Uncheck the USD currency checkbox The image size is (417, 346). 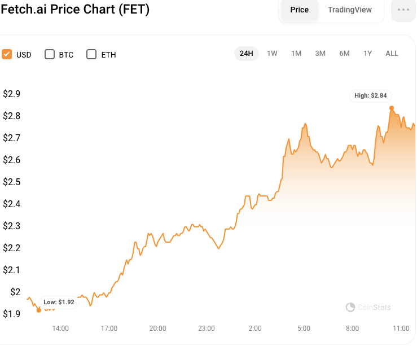(7, 54)
